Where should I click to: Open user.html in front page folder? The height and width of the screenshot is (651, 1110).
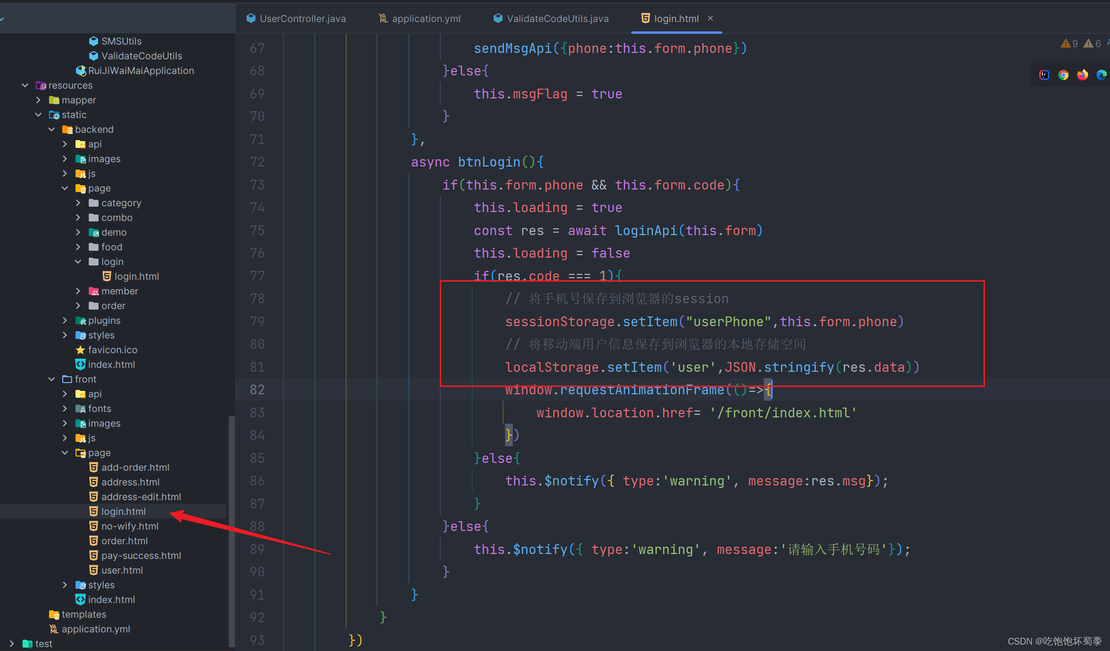point(122,570)
